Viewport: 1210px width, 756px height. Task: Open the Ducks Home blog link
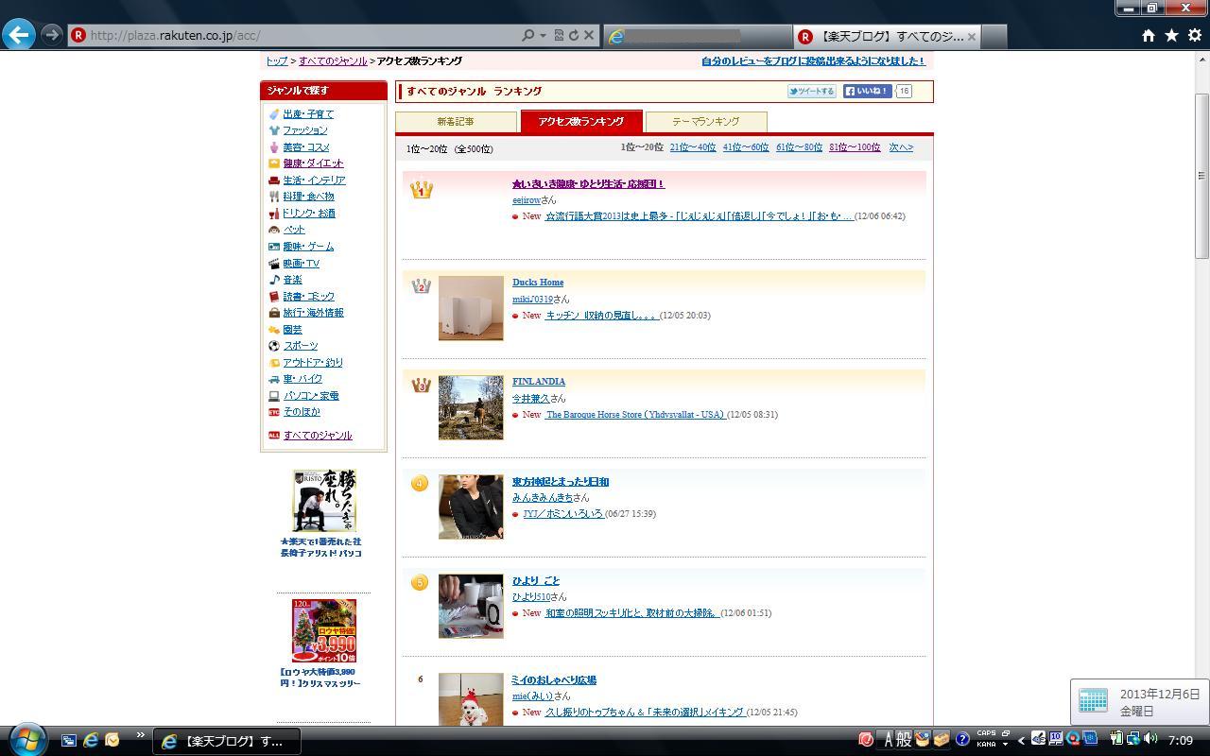(537, 283)
